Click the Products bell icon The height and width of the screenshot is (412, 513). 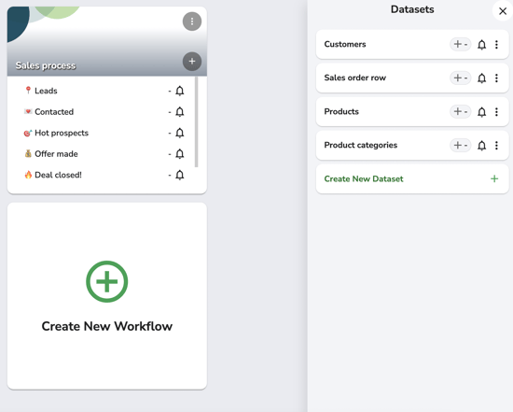tap(481, 112)
